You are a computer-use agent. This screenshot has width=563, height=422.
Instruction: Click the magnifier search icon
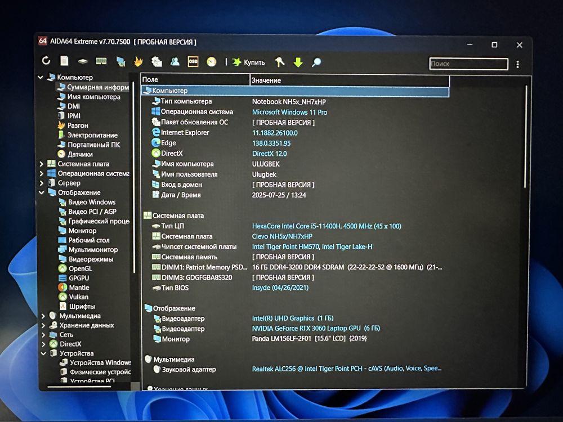(316, 62)
